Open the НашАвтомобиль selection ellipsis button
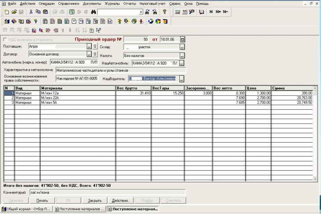 tap(181, 63)
